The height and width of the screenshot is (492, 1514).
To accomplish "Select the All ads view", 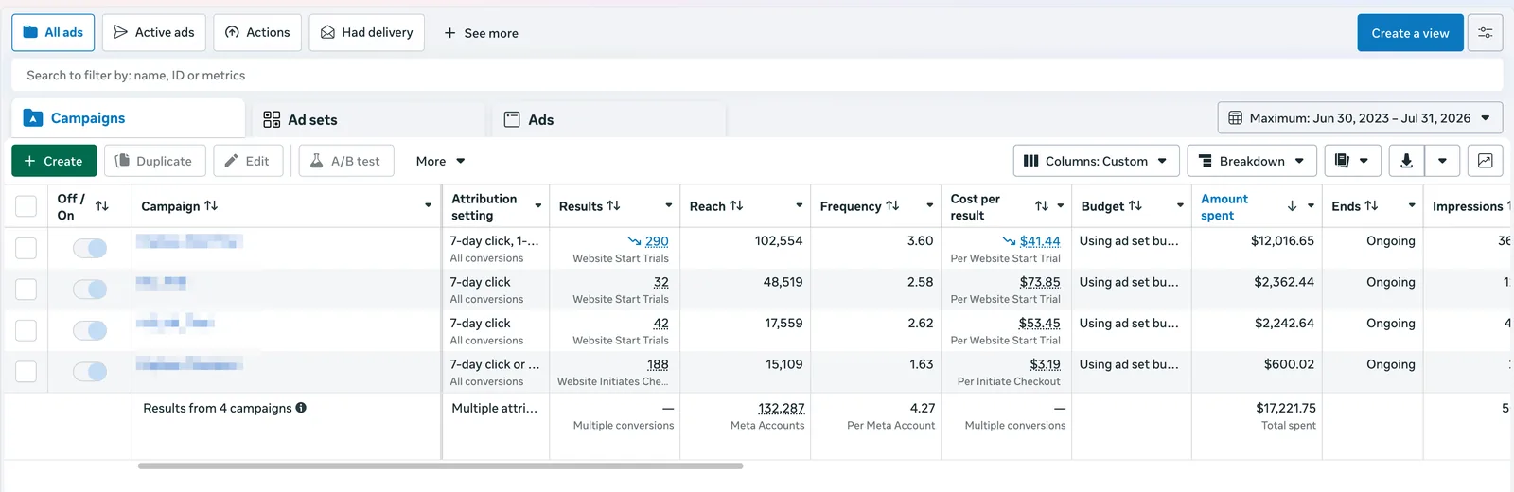I will 53,32.
